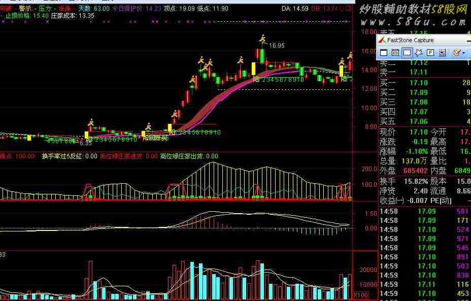471x301 pixels.
Task: Select the 14:58 tick with volume 971
Action: (x=424, y=239)
